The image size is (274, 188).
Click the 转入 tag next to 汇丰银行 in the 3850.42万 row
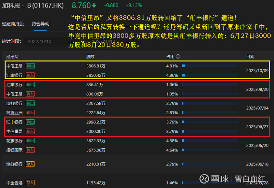(30, 75)
